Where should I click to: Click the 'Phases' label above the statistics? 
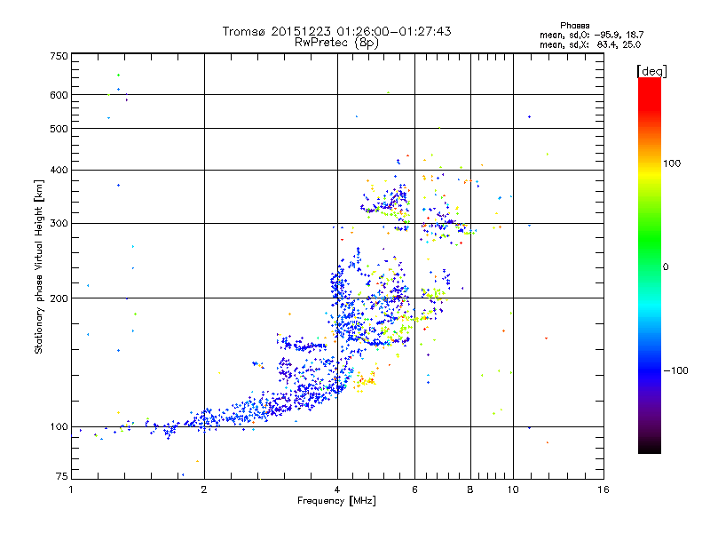tap(574, 26)
